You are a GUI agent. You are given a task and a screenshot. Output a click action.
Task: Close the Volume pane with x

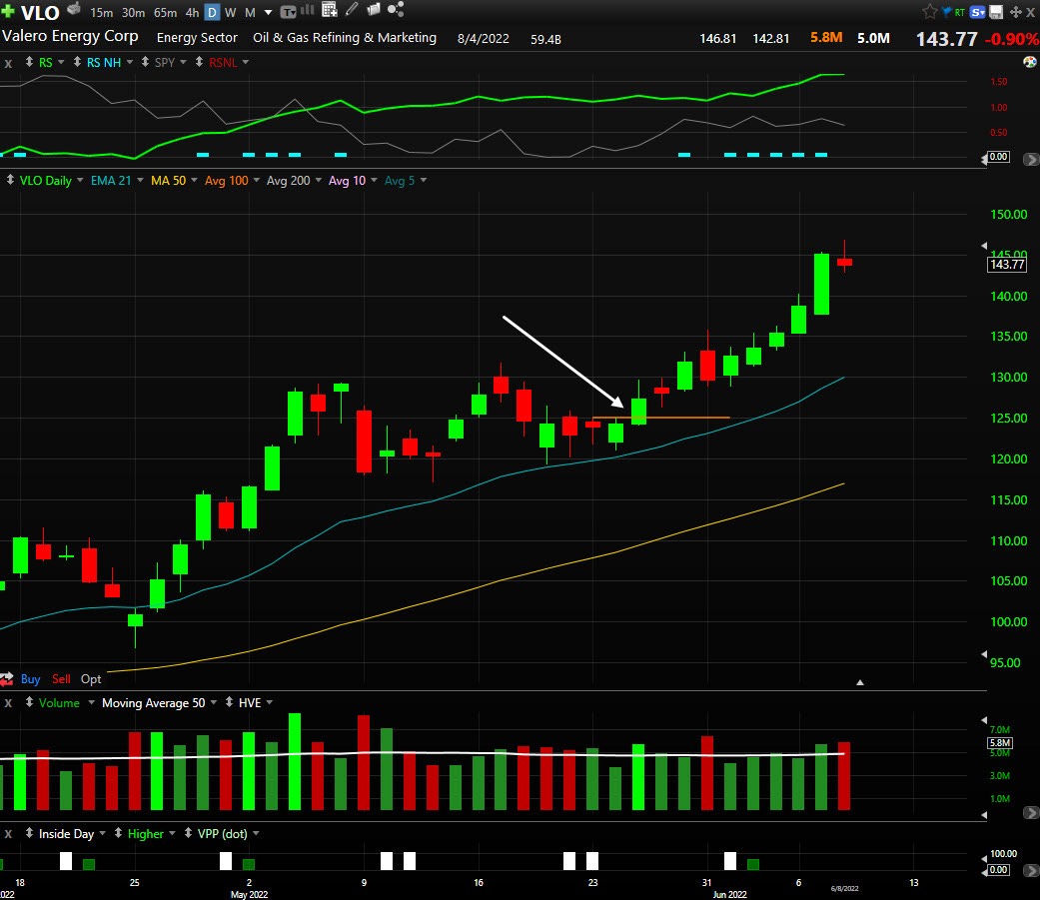coord(8,703)
